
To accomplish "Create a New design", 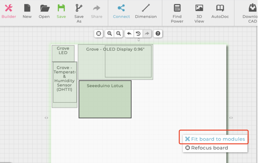I will [x=27, y=12].
